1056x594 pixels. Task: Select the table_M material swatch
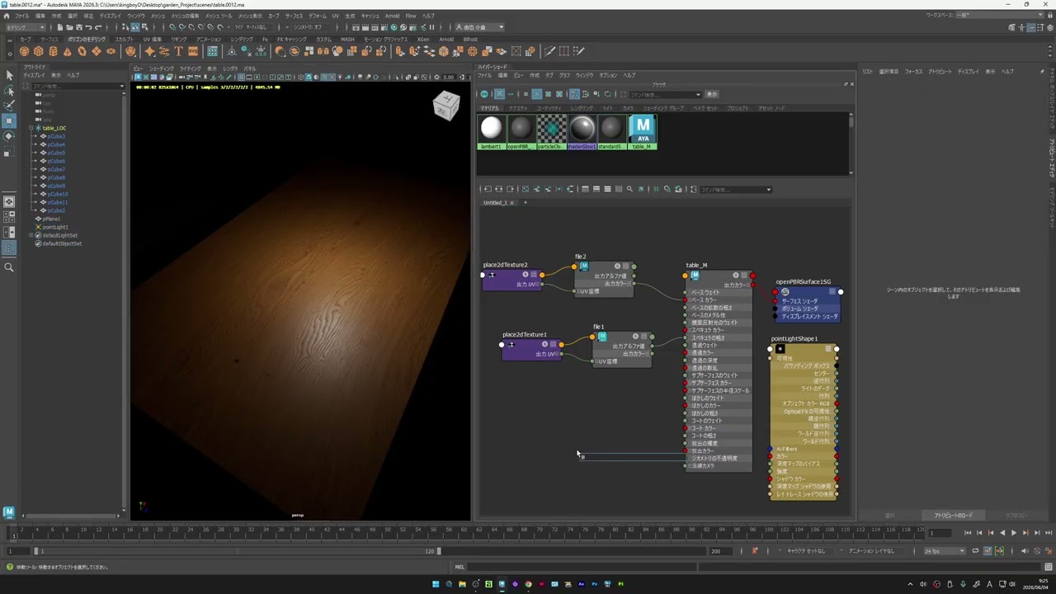click(x=643, y=132)
